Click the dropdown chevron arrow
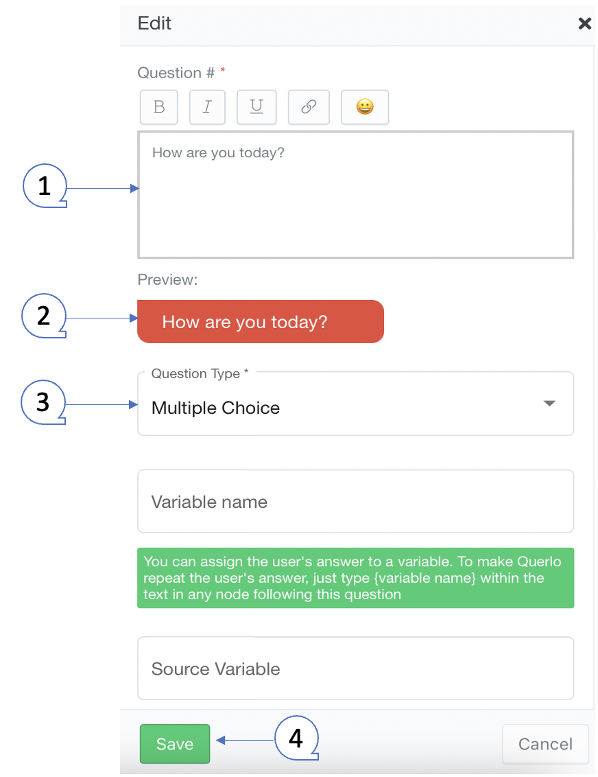 (x=549, y=404)
